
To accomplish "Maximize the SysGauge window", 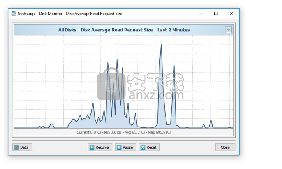I will pyautogui.click(x=216, y=13).
